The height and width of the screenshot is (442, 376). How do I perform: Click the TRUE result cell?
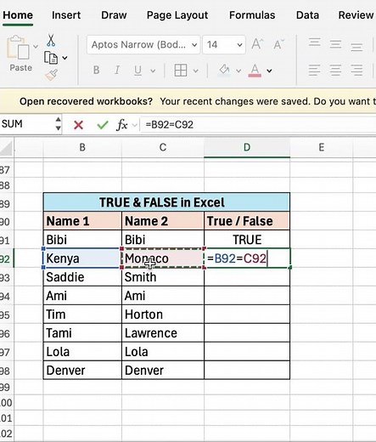247,240
